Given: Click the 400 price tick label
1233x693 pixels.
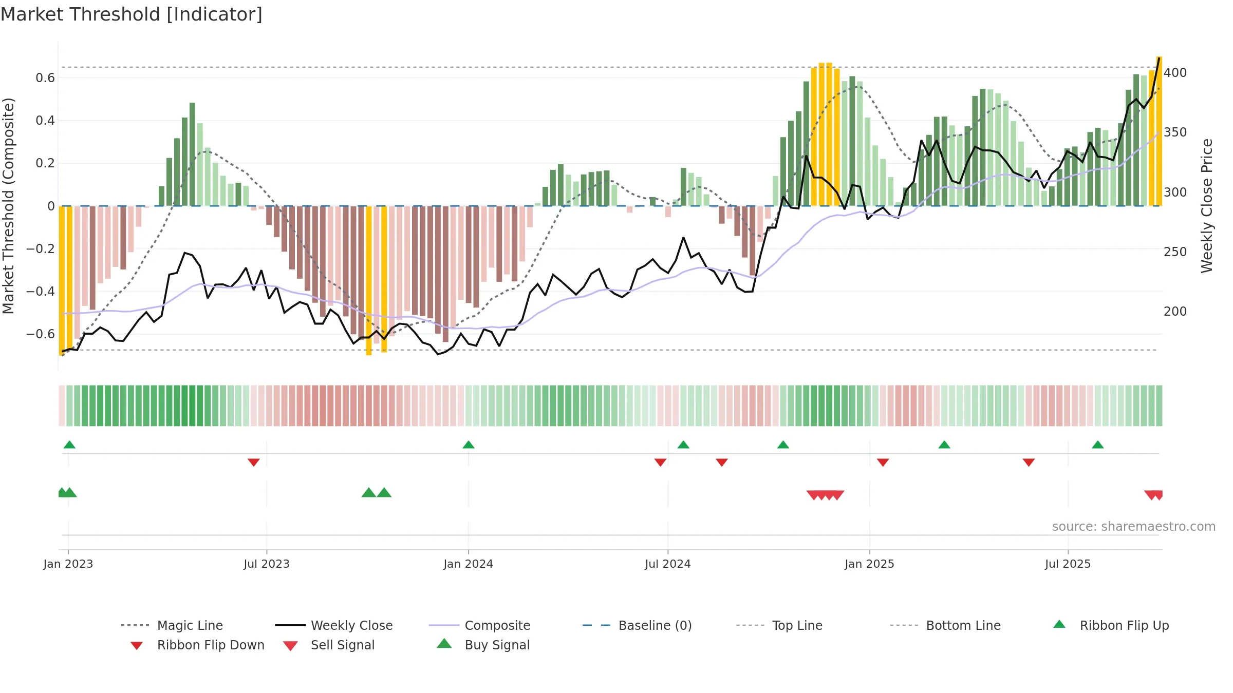Looking at the screenshot, I should tap(1175, 72).
